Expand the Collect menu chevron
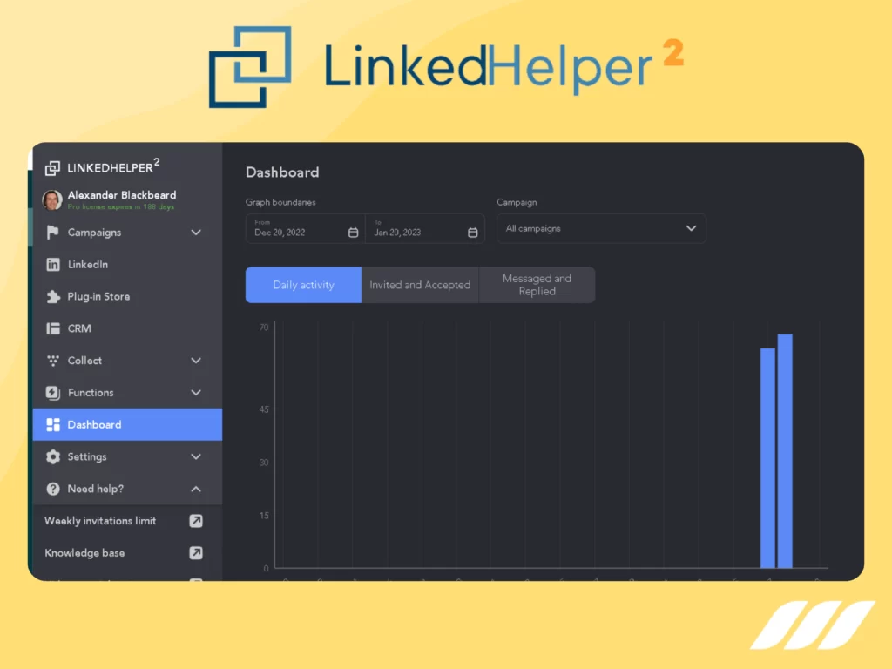 (x=196, y=361)
